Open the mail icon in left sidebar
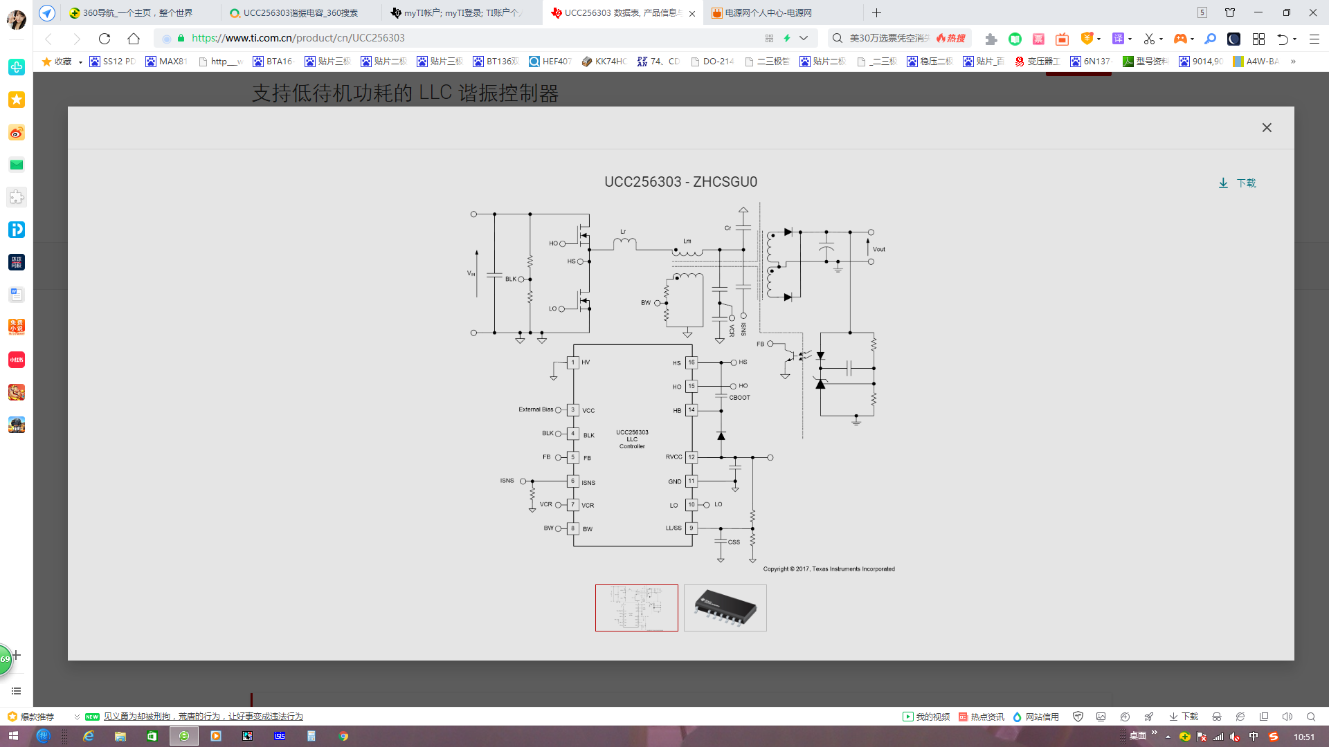Viewport: 1329px width, 747px height. tap(17, 165)
